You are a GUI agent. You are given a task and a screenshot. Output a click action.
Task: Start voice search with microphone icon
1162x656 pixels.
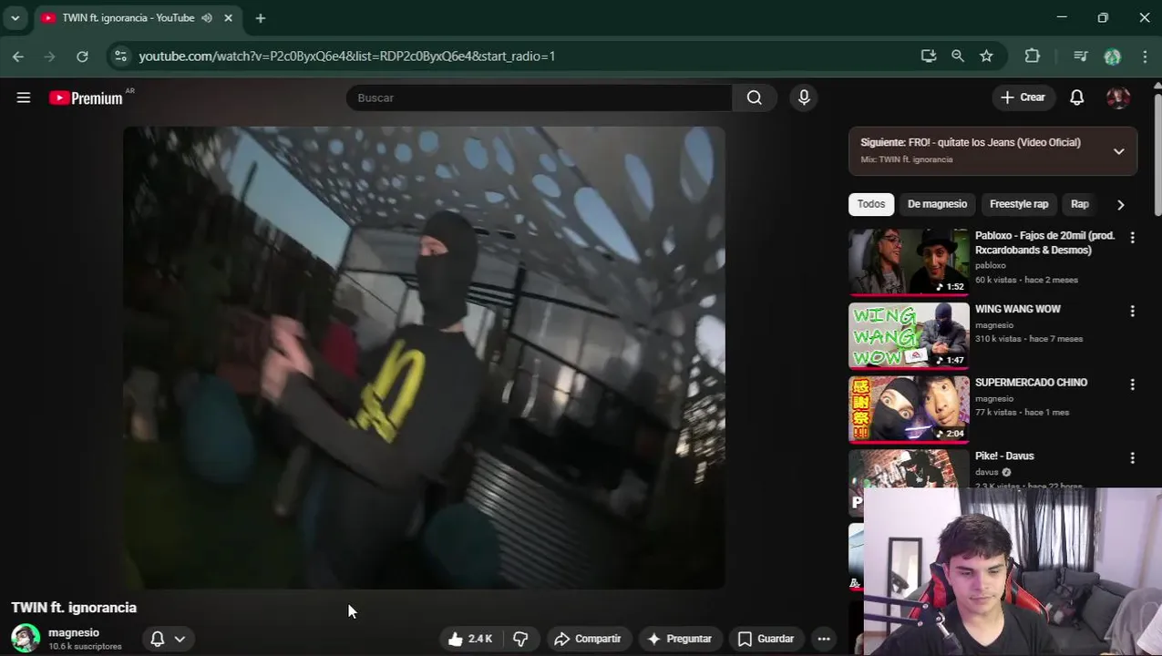804,97
